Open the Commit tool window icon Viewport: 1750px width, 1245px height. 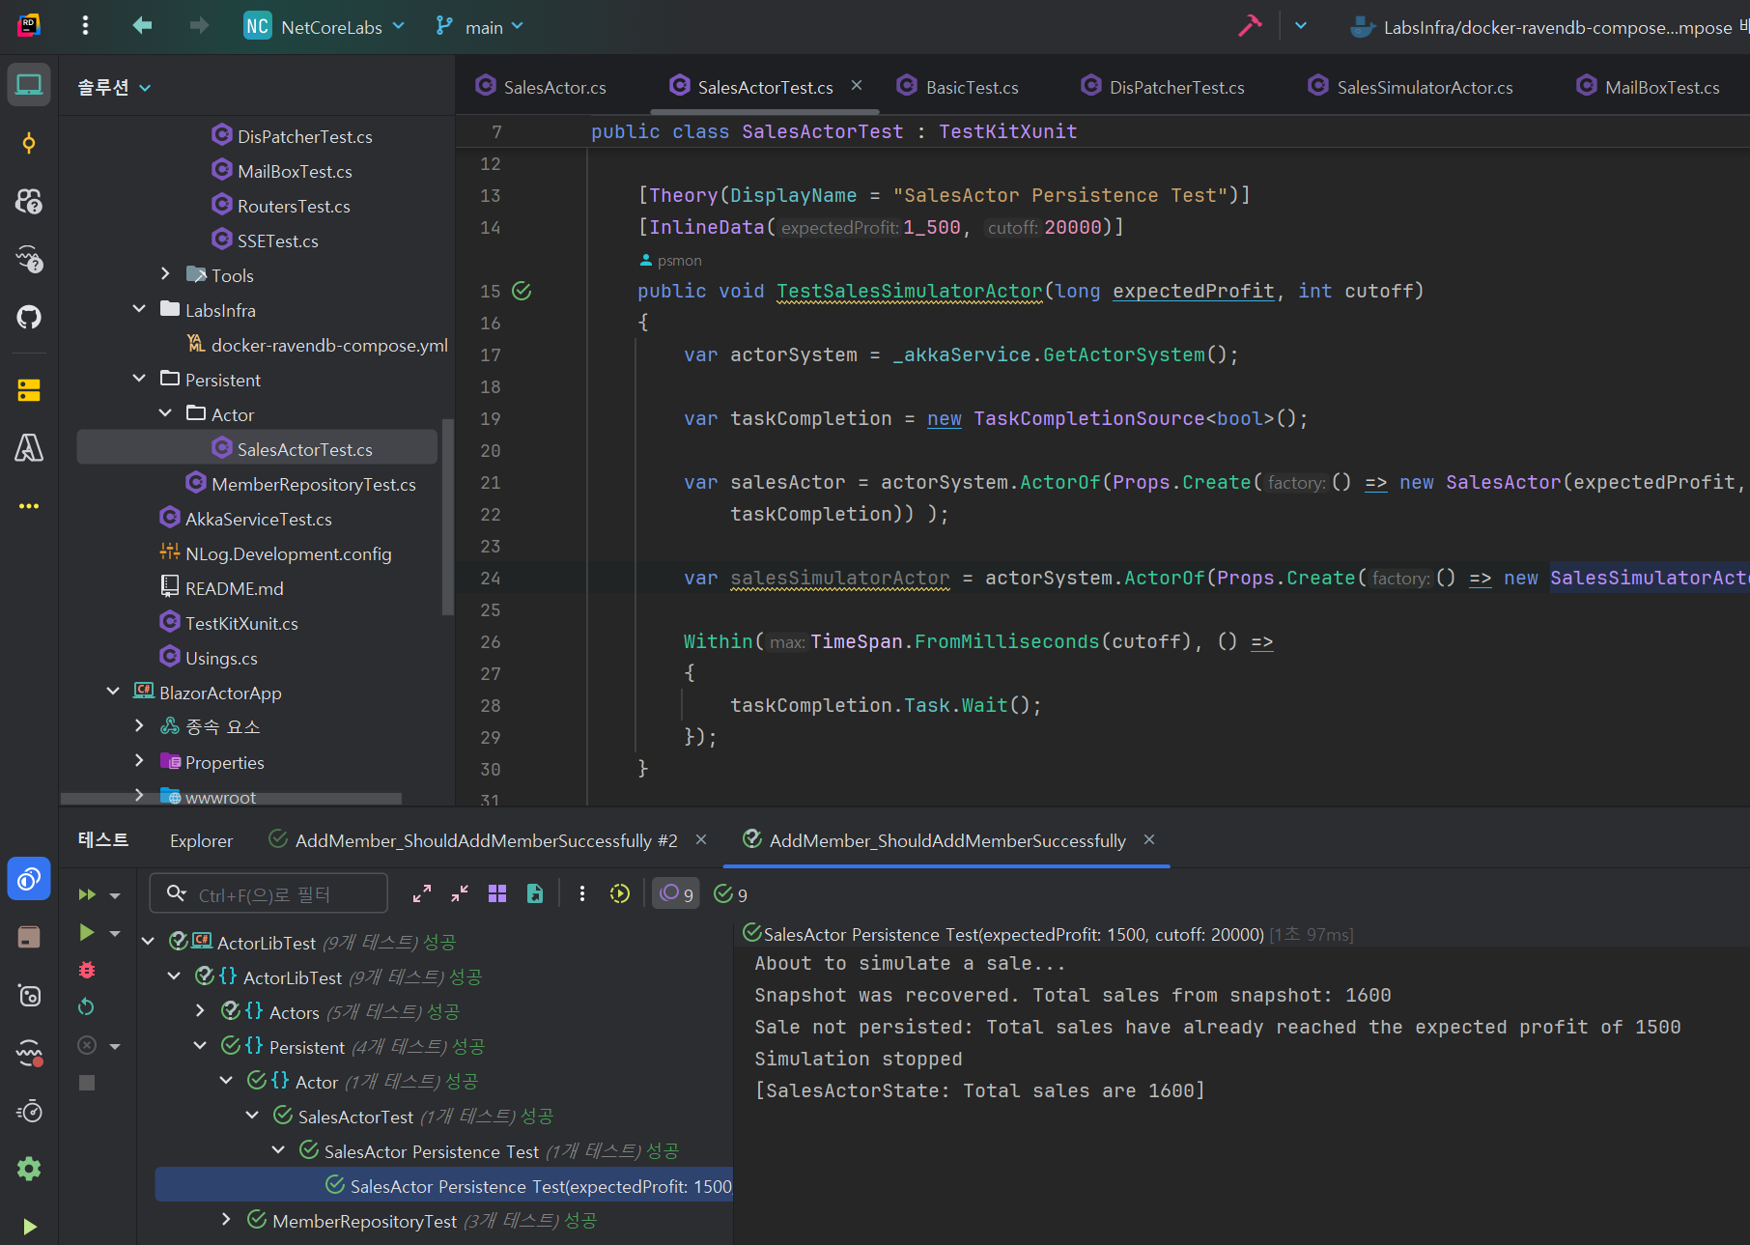click(29, 144)
